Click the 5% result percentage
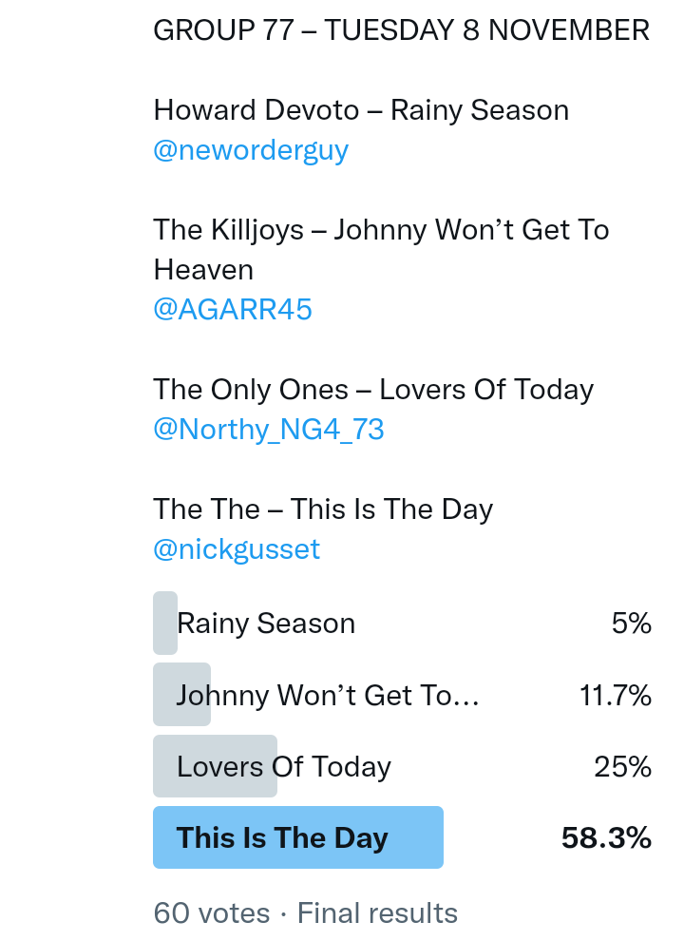Image resolution: width=684 pixels, height=941 pixels. pos(632,624)
